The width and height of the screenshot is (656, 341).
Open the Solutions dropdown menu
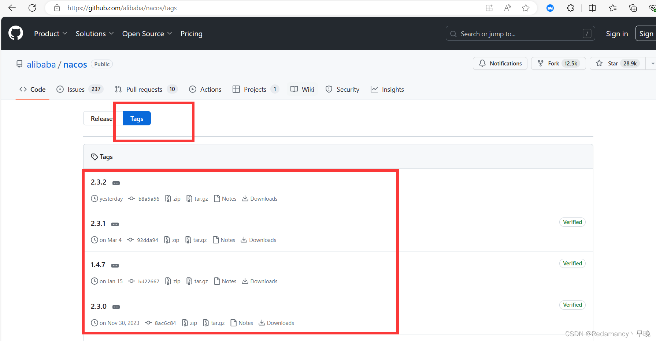point(94,34)
